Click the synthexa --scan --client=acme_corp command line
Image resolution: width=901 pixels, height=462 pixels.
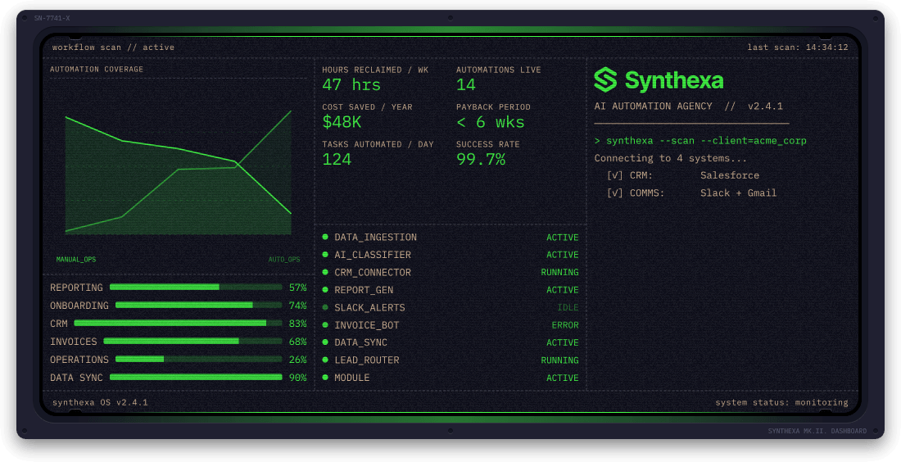tap(700, 141)
